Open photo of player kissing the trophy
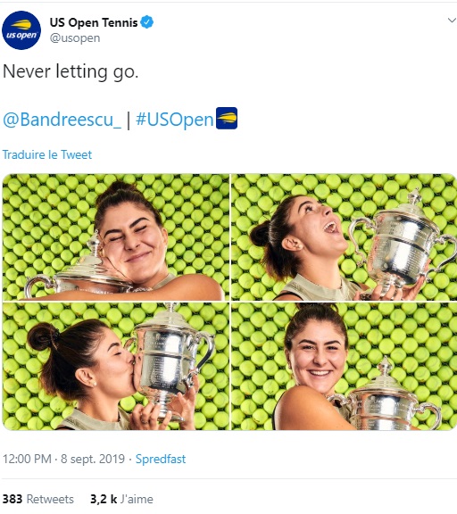 pyautogui.click(x=116, y=366)
